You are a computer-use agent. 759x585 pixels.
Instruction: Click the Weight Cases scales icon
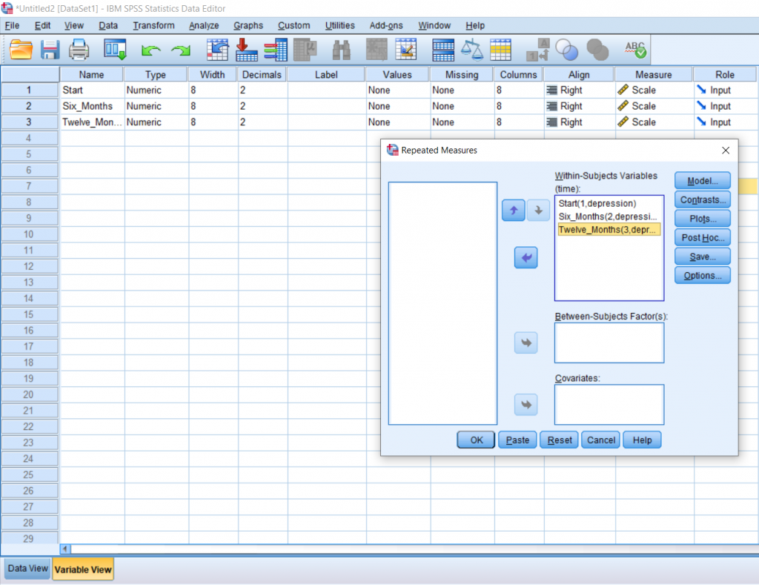473,49
